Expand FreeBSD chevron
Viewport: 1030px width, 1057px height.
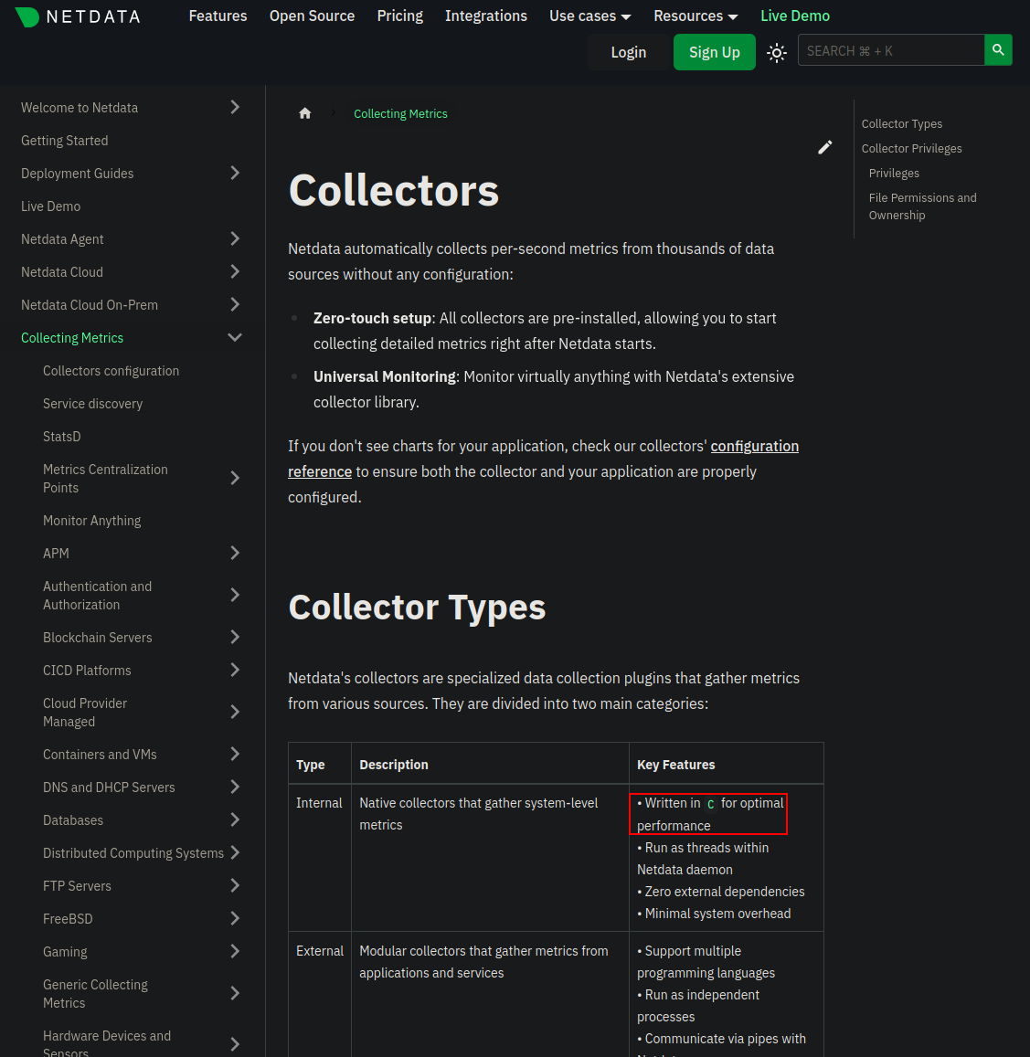(x=235, y=919)
